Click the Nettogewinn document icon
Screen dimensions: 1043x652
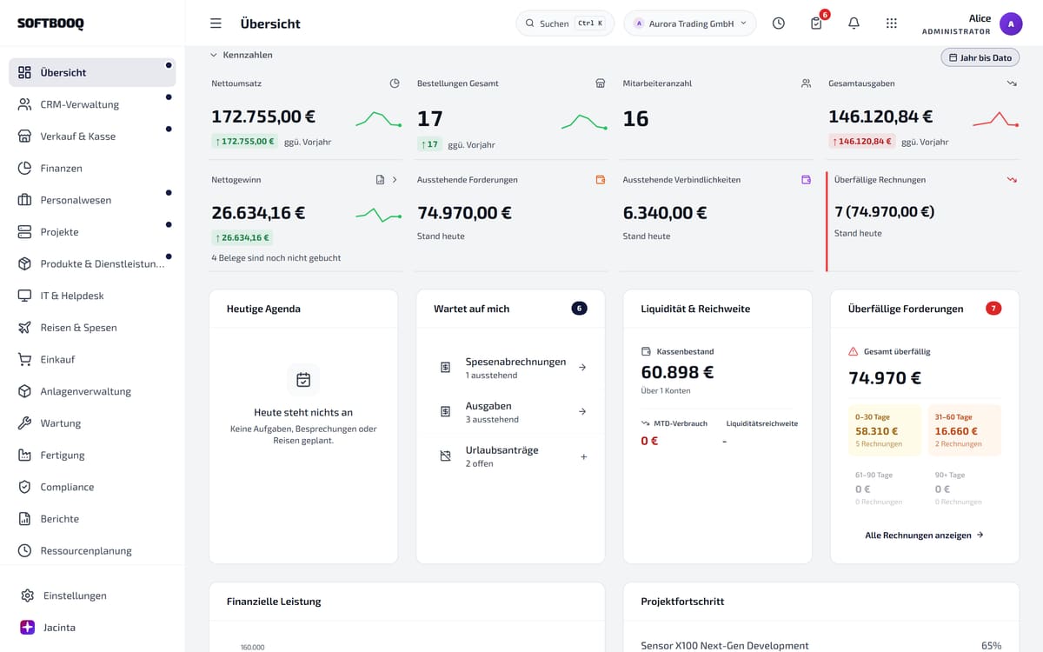pos(380,180)
